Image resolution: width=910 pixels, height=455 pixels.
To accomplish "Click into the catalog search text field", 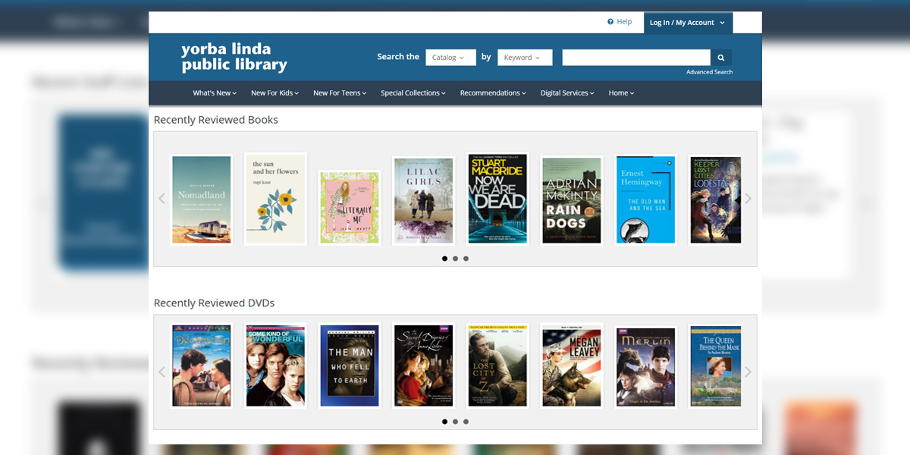I will (636, 58).
